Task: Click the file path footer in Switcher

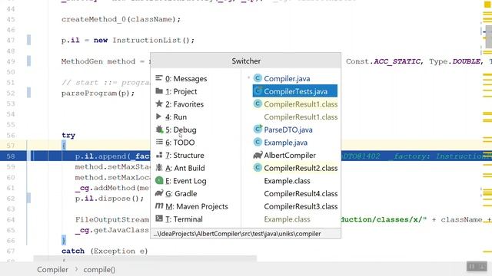Action: coord(246,234)
